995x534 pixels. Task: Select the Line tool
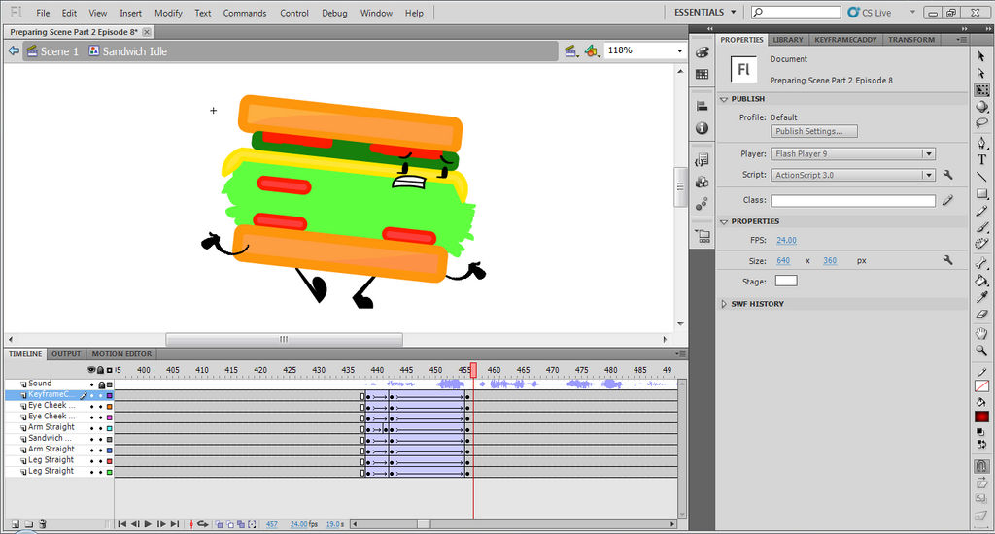tap(981, 177)
